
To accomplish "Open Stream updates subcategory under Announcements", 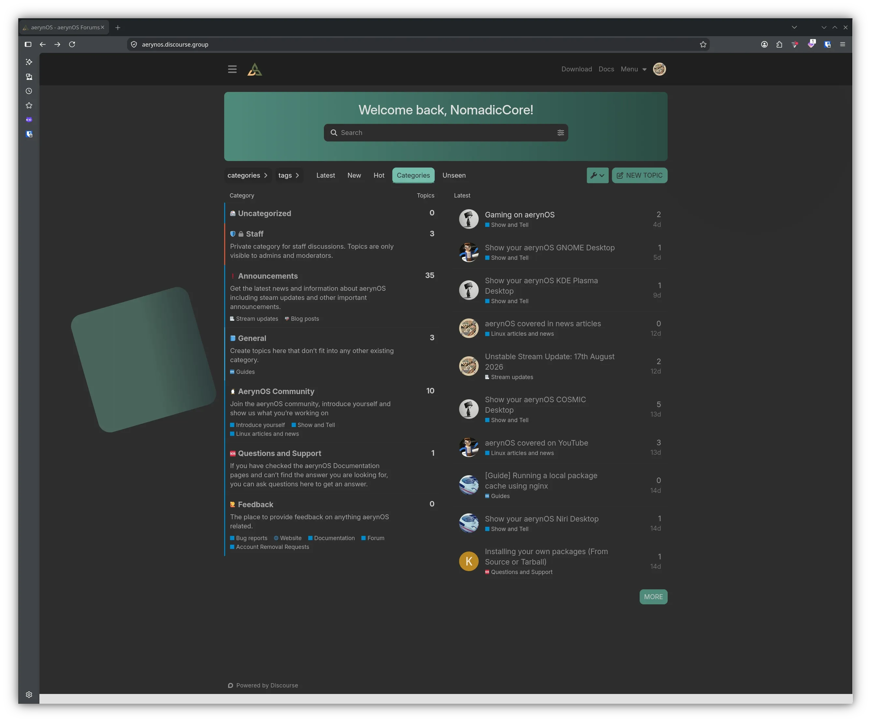I will pos(254,319).
